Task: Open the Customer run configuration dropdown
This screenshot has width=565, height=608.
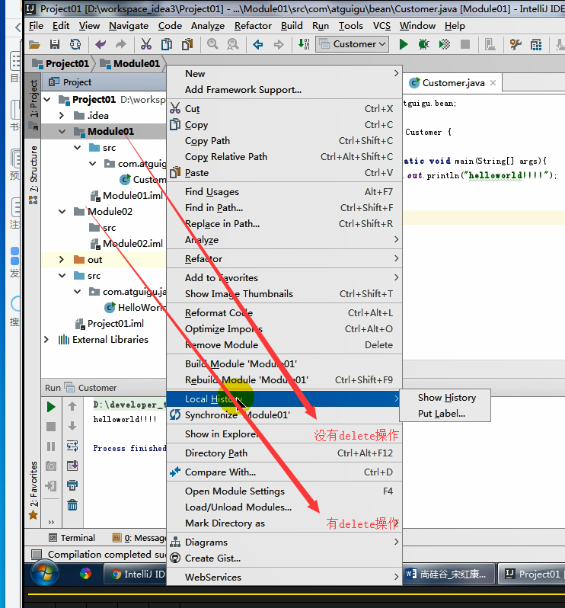Action: click(353, 44)
